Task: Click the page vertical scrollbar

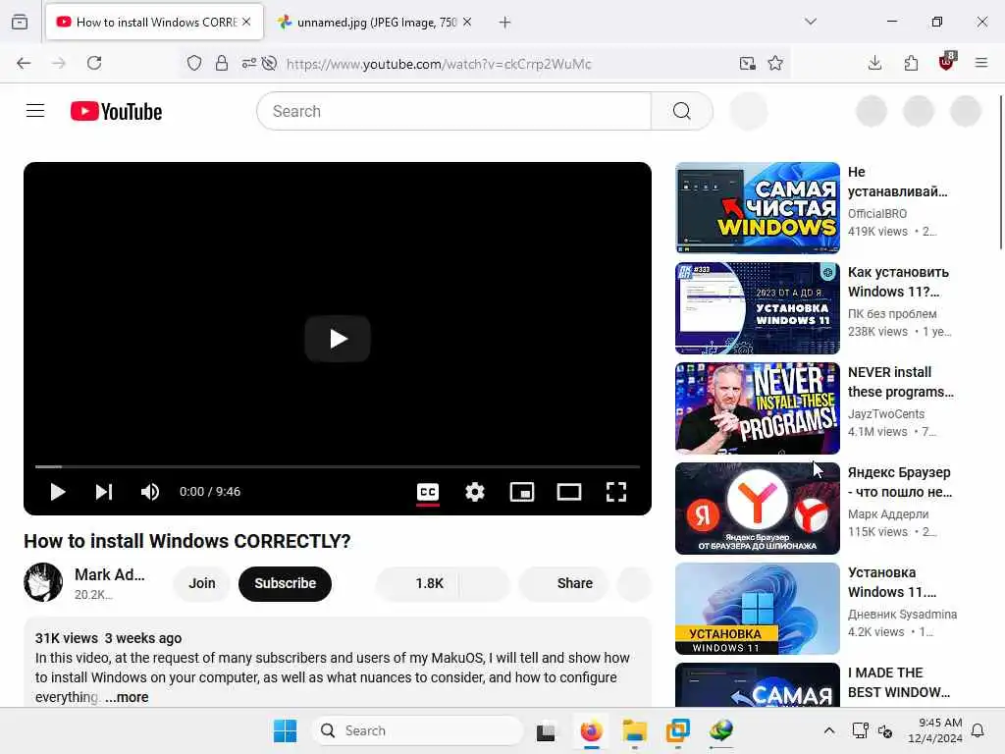Action: [1000, 173]
